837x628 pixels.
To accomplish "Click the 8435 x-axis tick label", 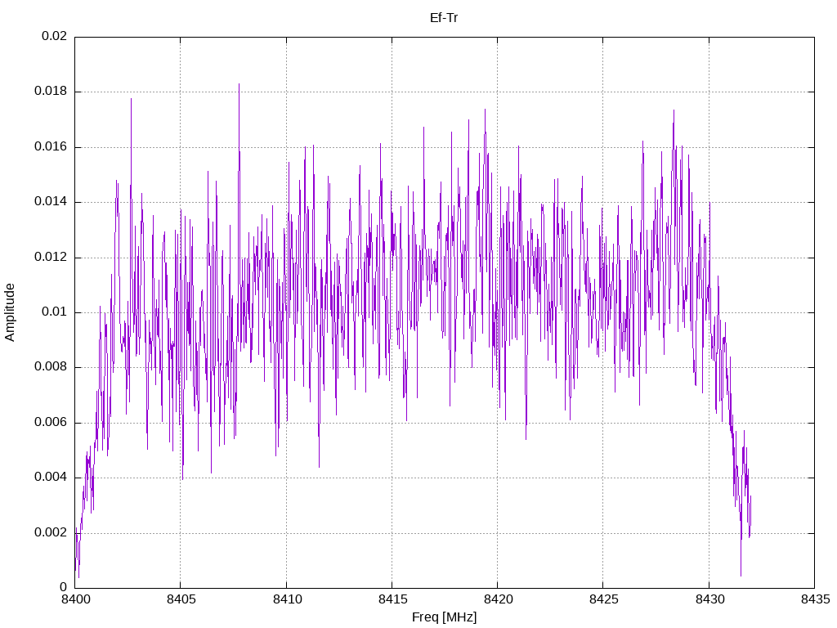I will pos(815,599).
